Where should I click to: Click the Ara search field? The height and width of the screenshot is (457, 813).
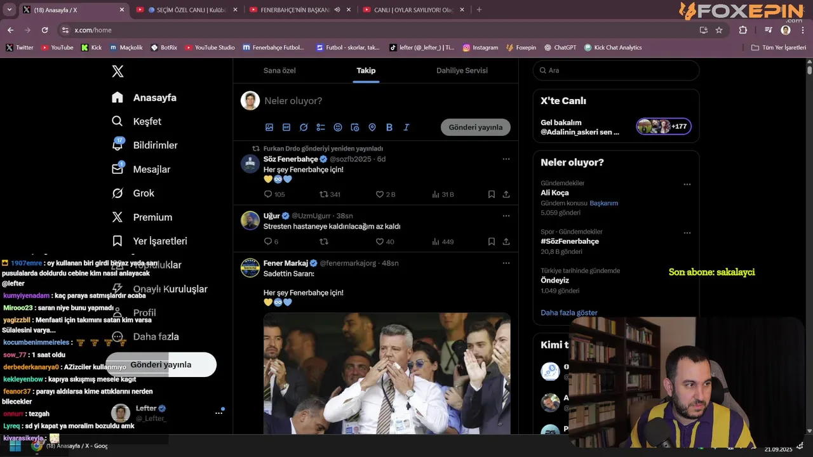[x=616, y=70]
